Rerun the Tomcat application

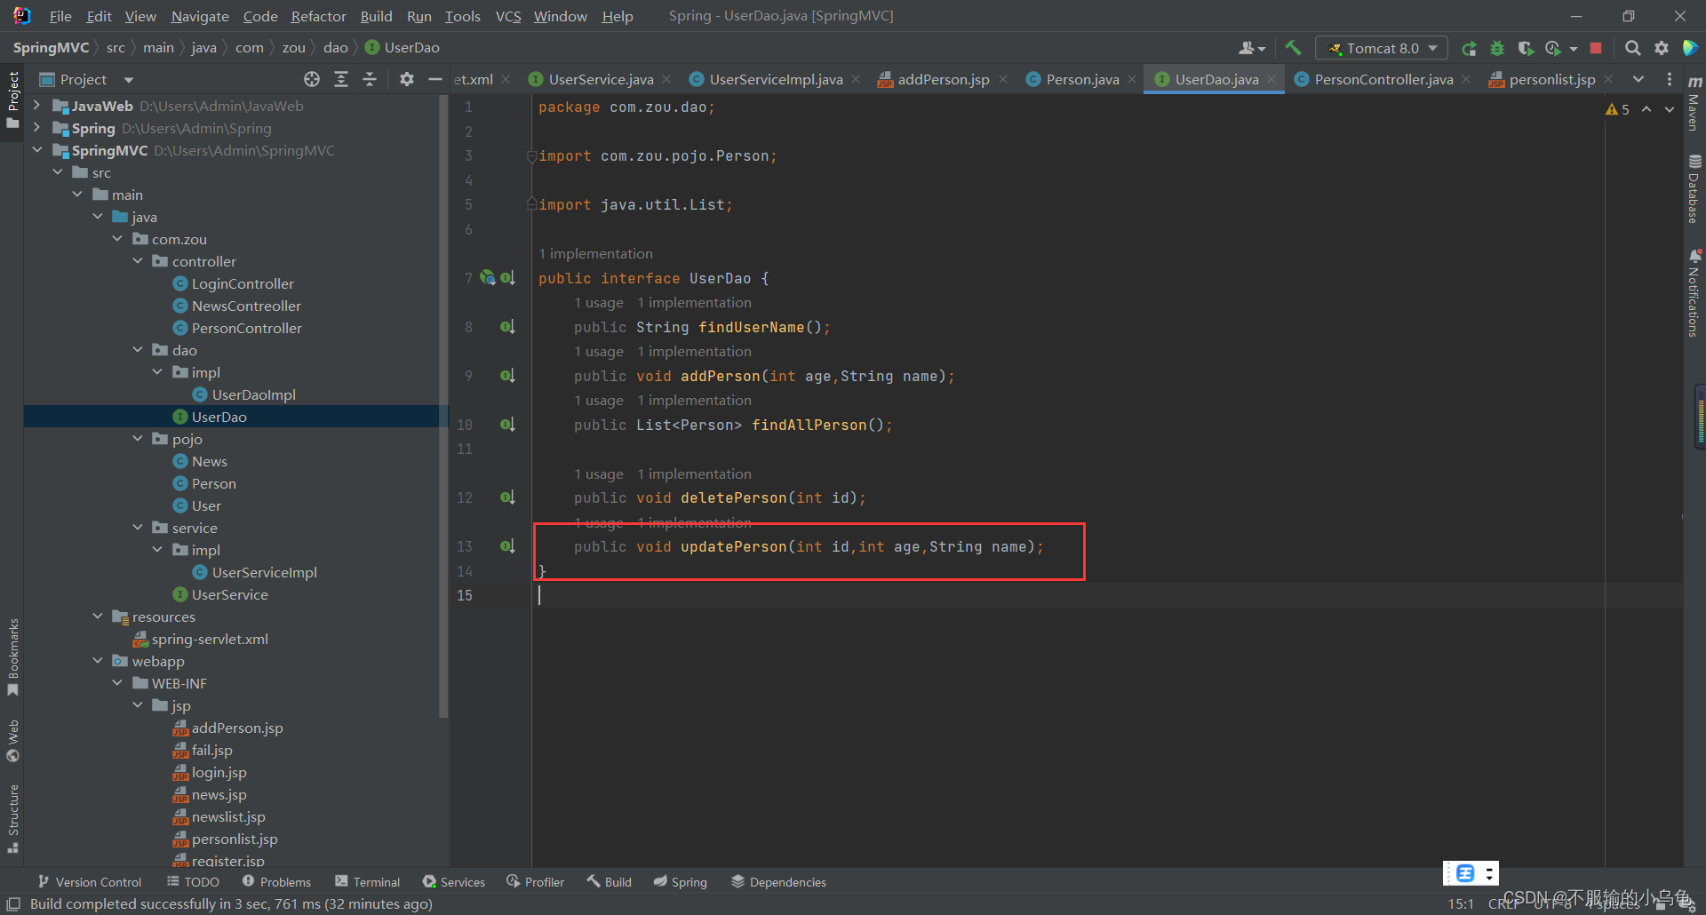tap(1469, 48)
